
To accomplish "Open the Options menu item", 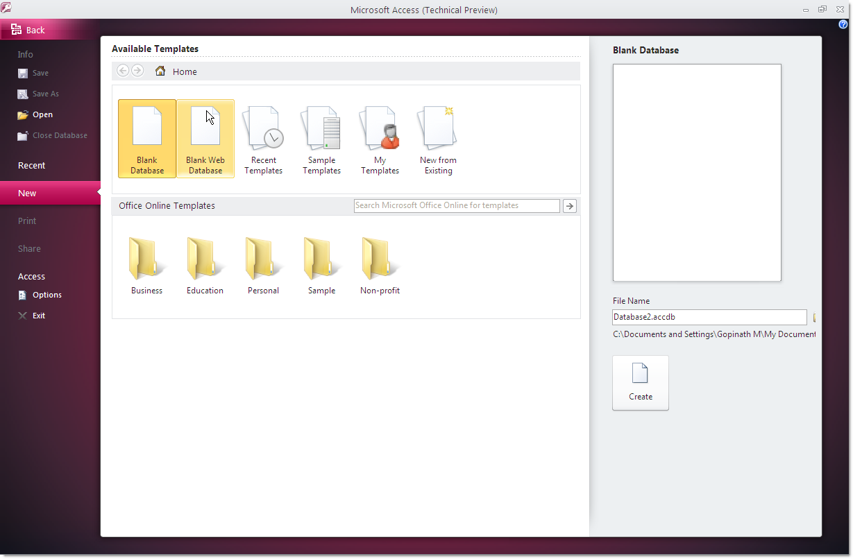I will [47, 295].
